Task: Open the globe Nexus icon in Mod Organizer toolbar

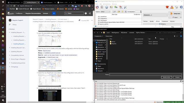Action: pos(107,7)
